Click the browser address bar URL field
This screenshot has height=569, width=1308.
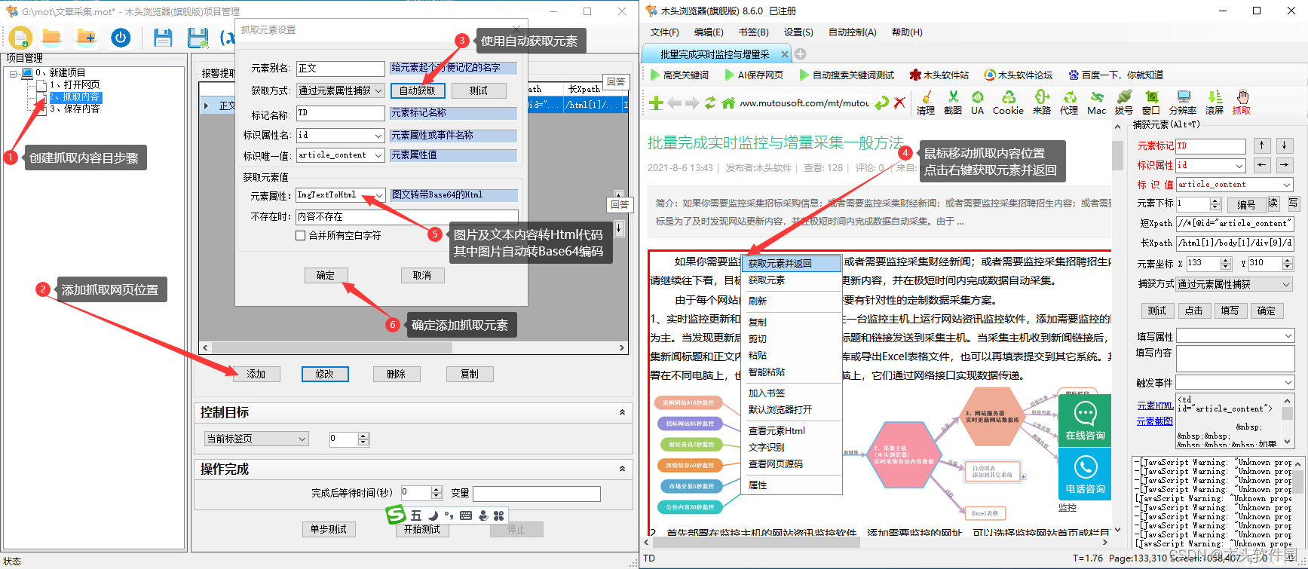click(x=804, y=103)
